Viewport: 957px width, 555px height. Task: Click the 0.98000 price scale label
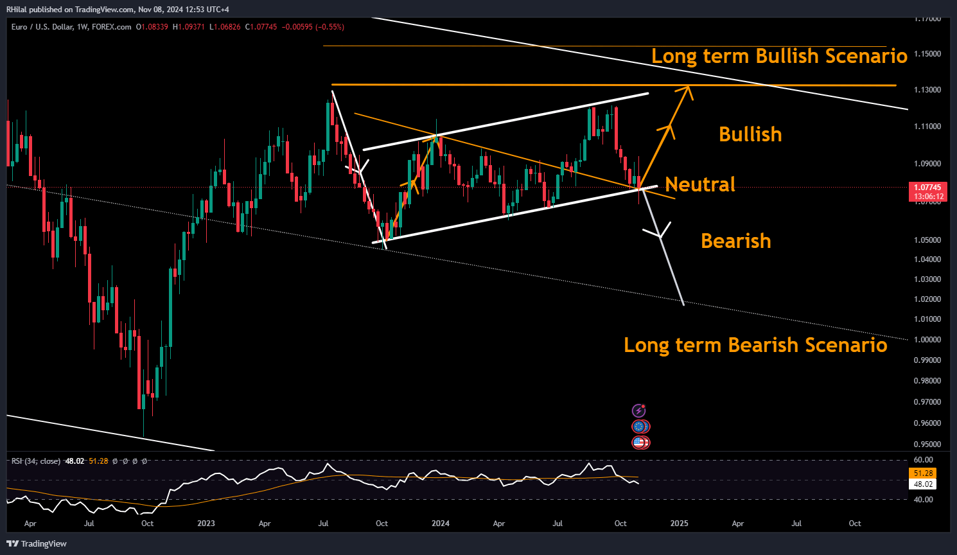click(x=927, y=381)
